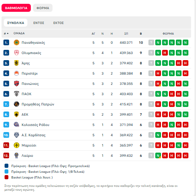Viewport: 196px width, 196px height.
Task: Open the Κολοσσός Ρόδου team link
Action: click(x=35, y=125)
